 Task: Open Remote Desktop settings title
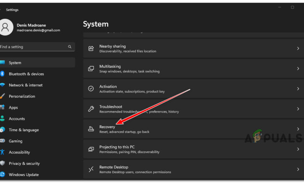click(114, 167)
